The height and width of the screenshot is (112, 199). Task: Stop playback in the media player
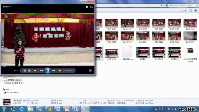click(x=35, y=71)
